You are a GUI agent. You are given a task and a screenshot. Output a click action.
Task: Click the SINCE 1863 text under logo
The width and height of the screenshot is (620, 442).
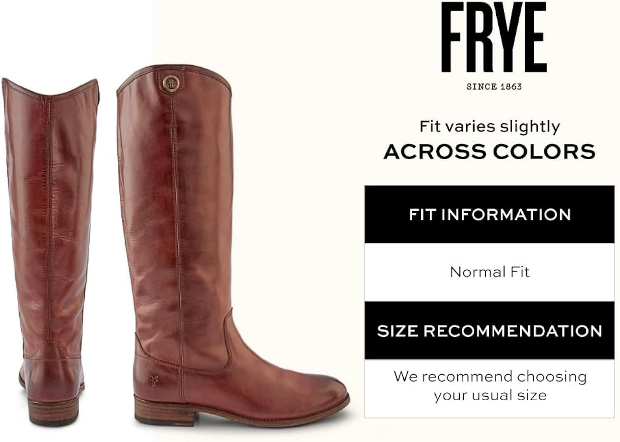coord(494,87)
